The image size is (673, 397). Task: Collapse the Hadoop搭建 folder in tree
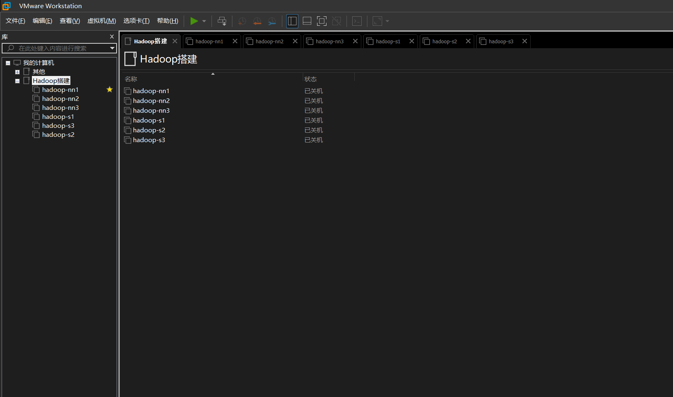coord(17,81)
